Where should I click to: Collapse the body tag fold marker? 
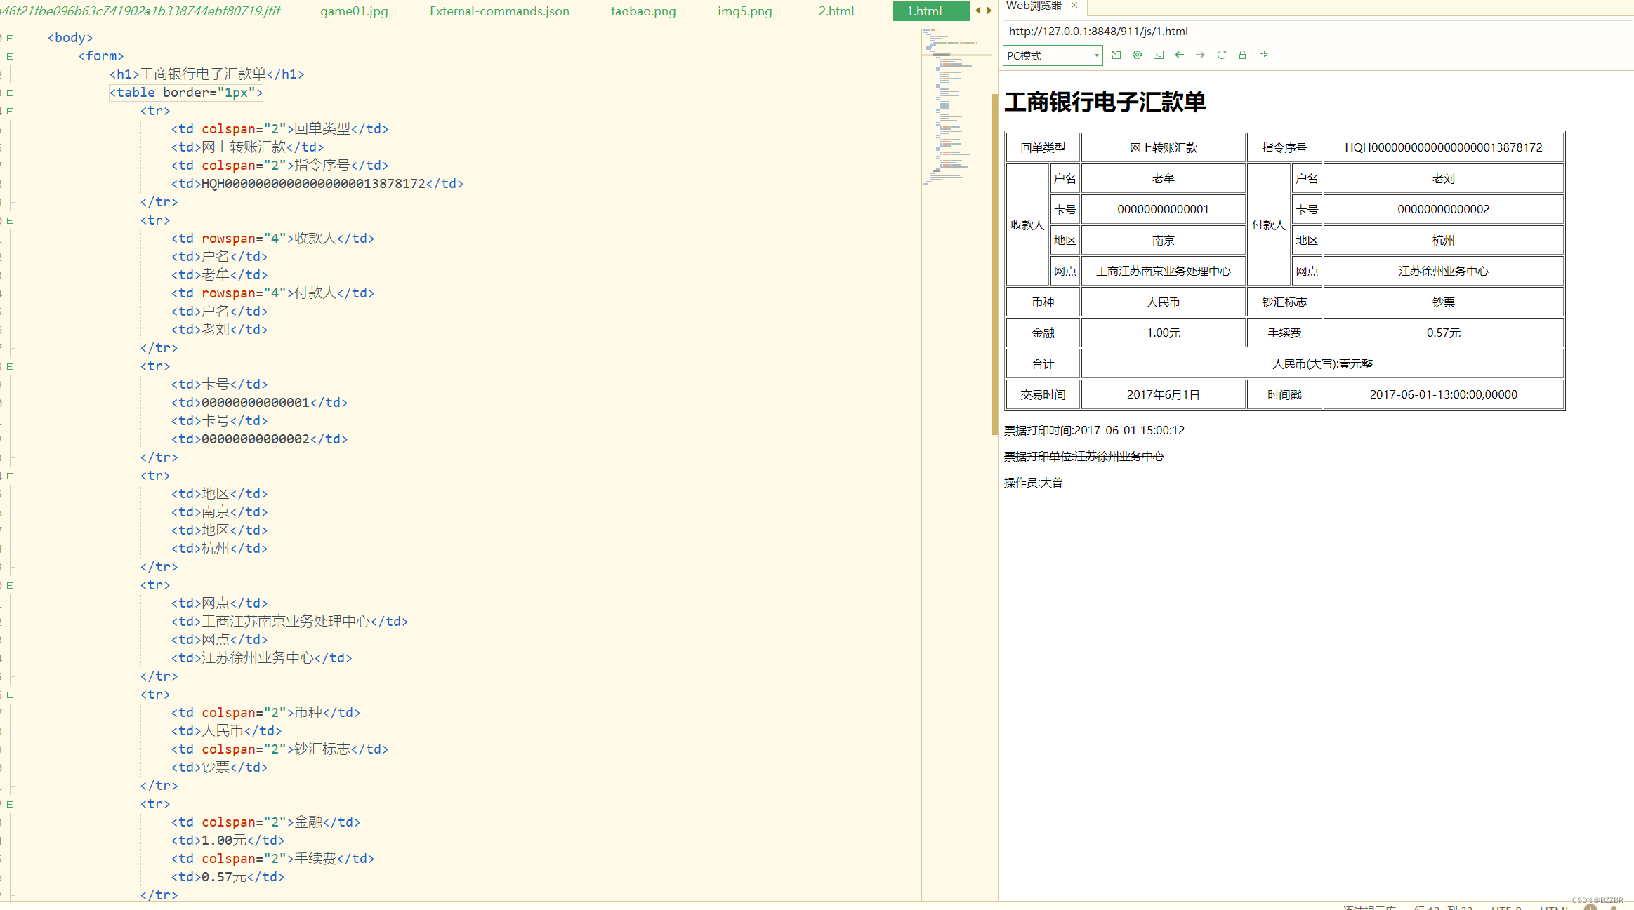click(x=11, y=38)
